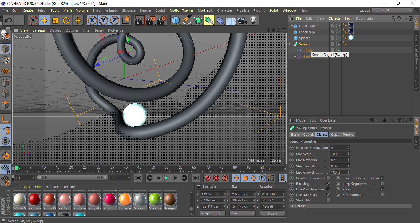Switch to Polygons mode in left palette

[x=6, y=105]
